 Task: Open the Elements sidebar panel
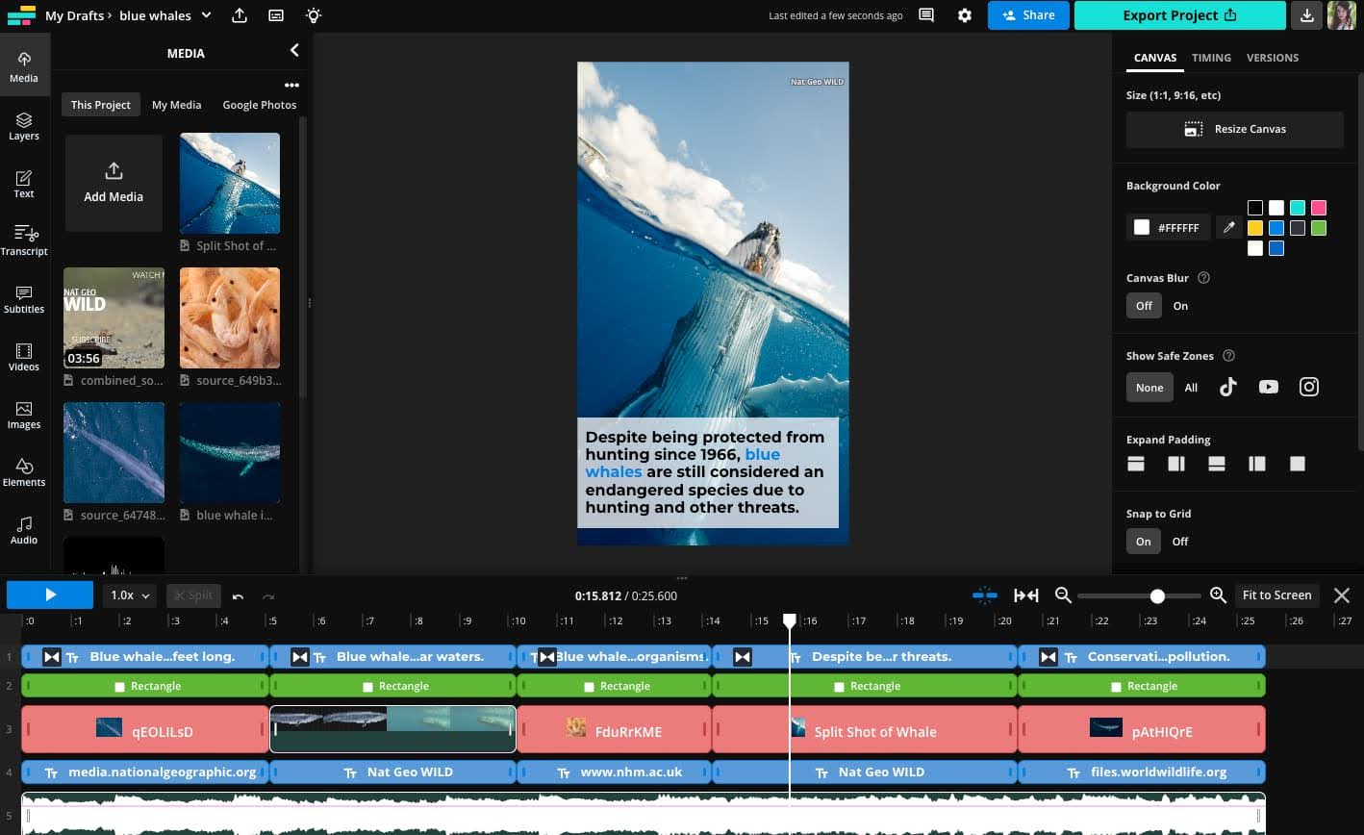coord(24,472)
